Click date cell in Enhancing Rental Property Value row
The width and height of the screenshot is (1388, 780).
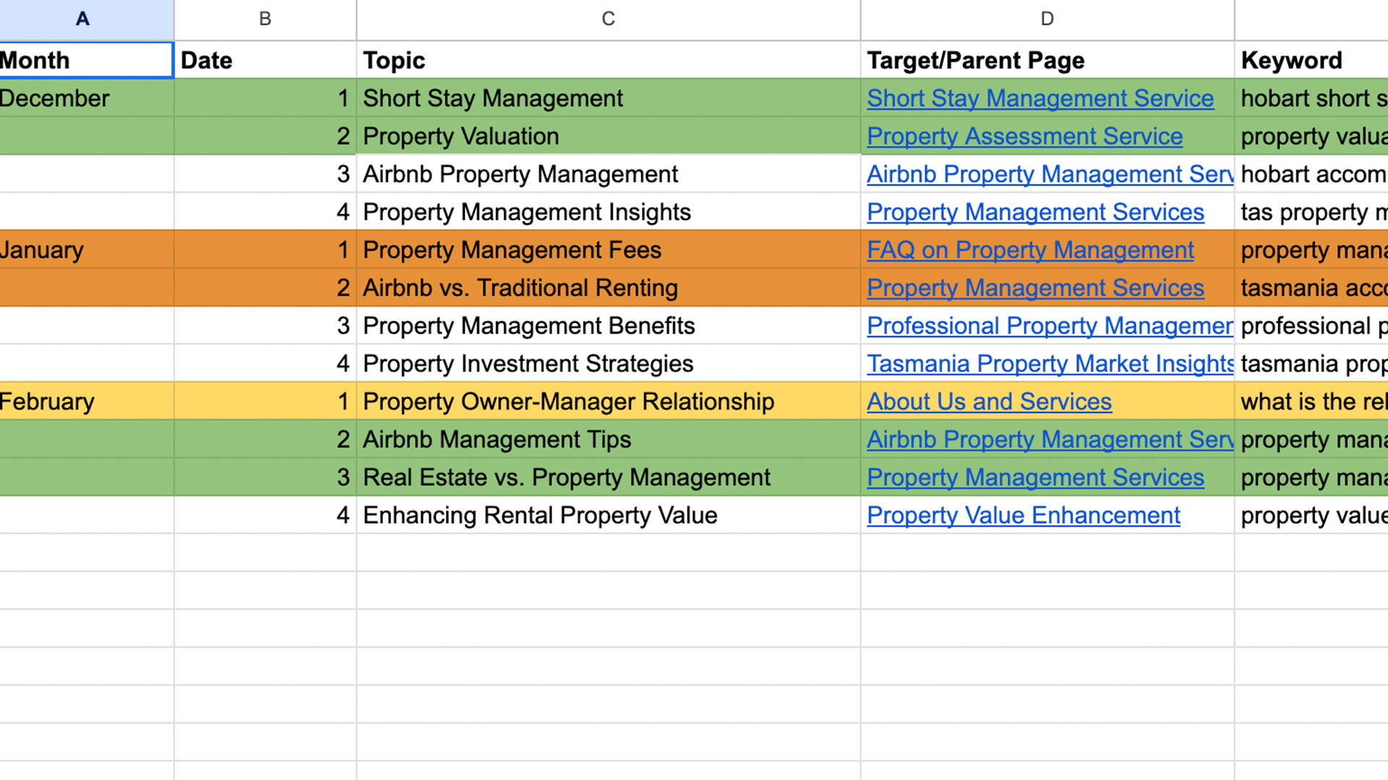[265, 516]
